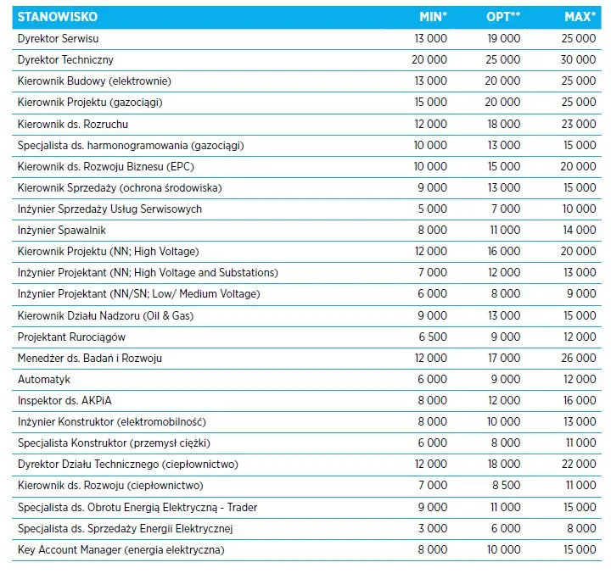Click Menedżer ds. Badań i Rozwoju label
The width and height of the screenshot is (611, 579).
click(x=90, y=359)
